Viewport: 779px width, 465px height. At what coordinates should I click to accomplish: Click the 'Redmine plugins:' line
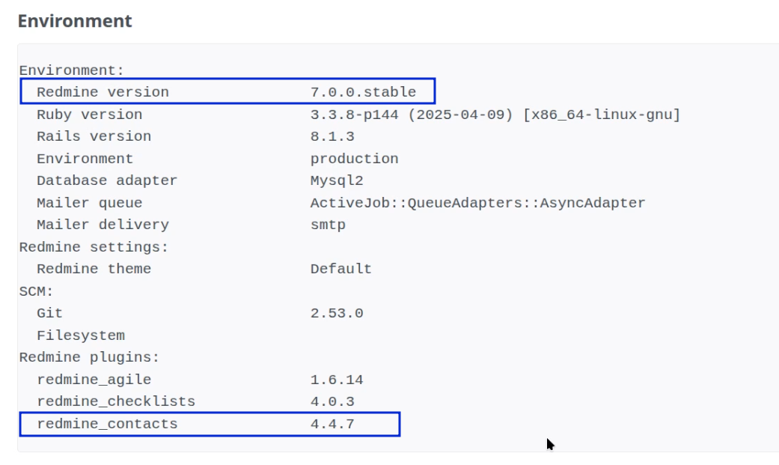click(x=90, y=358)
